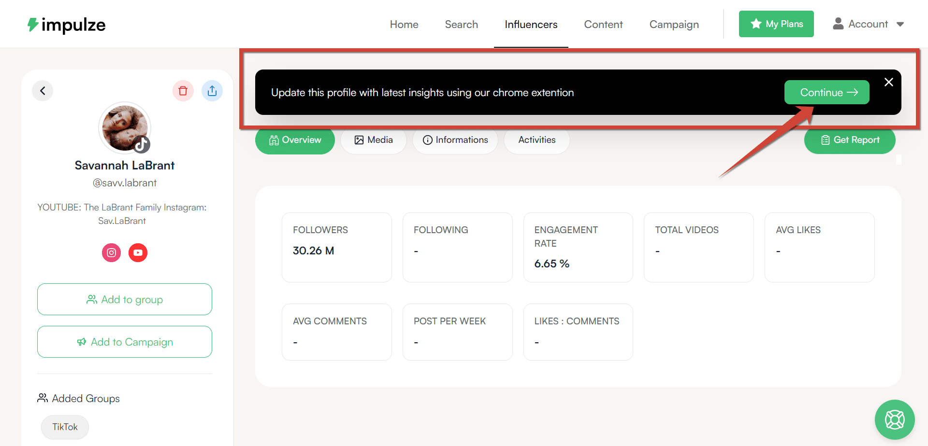Dismiss the chrome extension banner
The image size is (928, 446).
pos(888,82)
